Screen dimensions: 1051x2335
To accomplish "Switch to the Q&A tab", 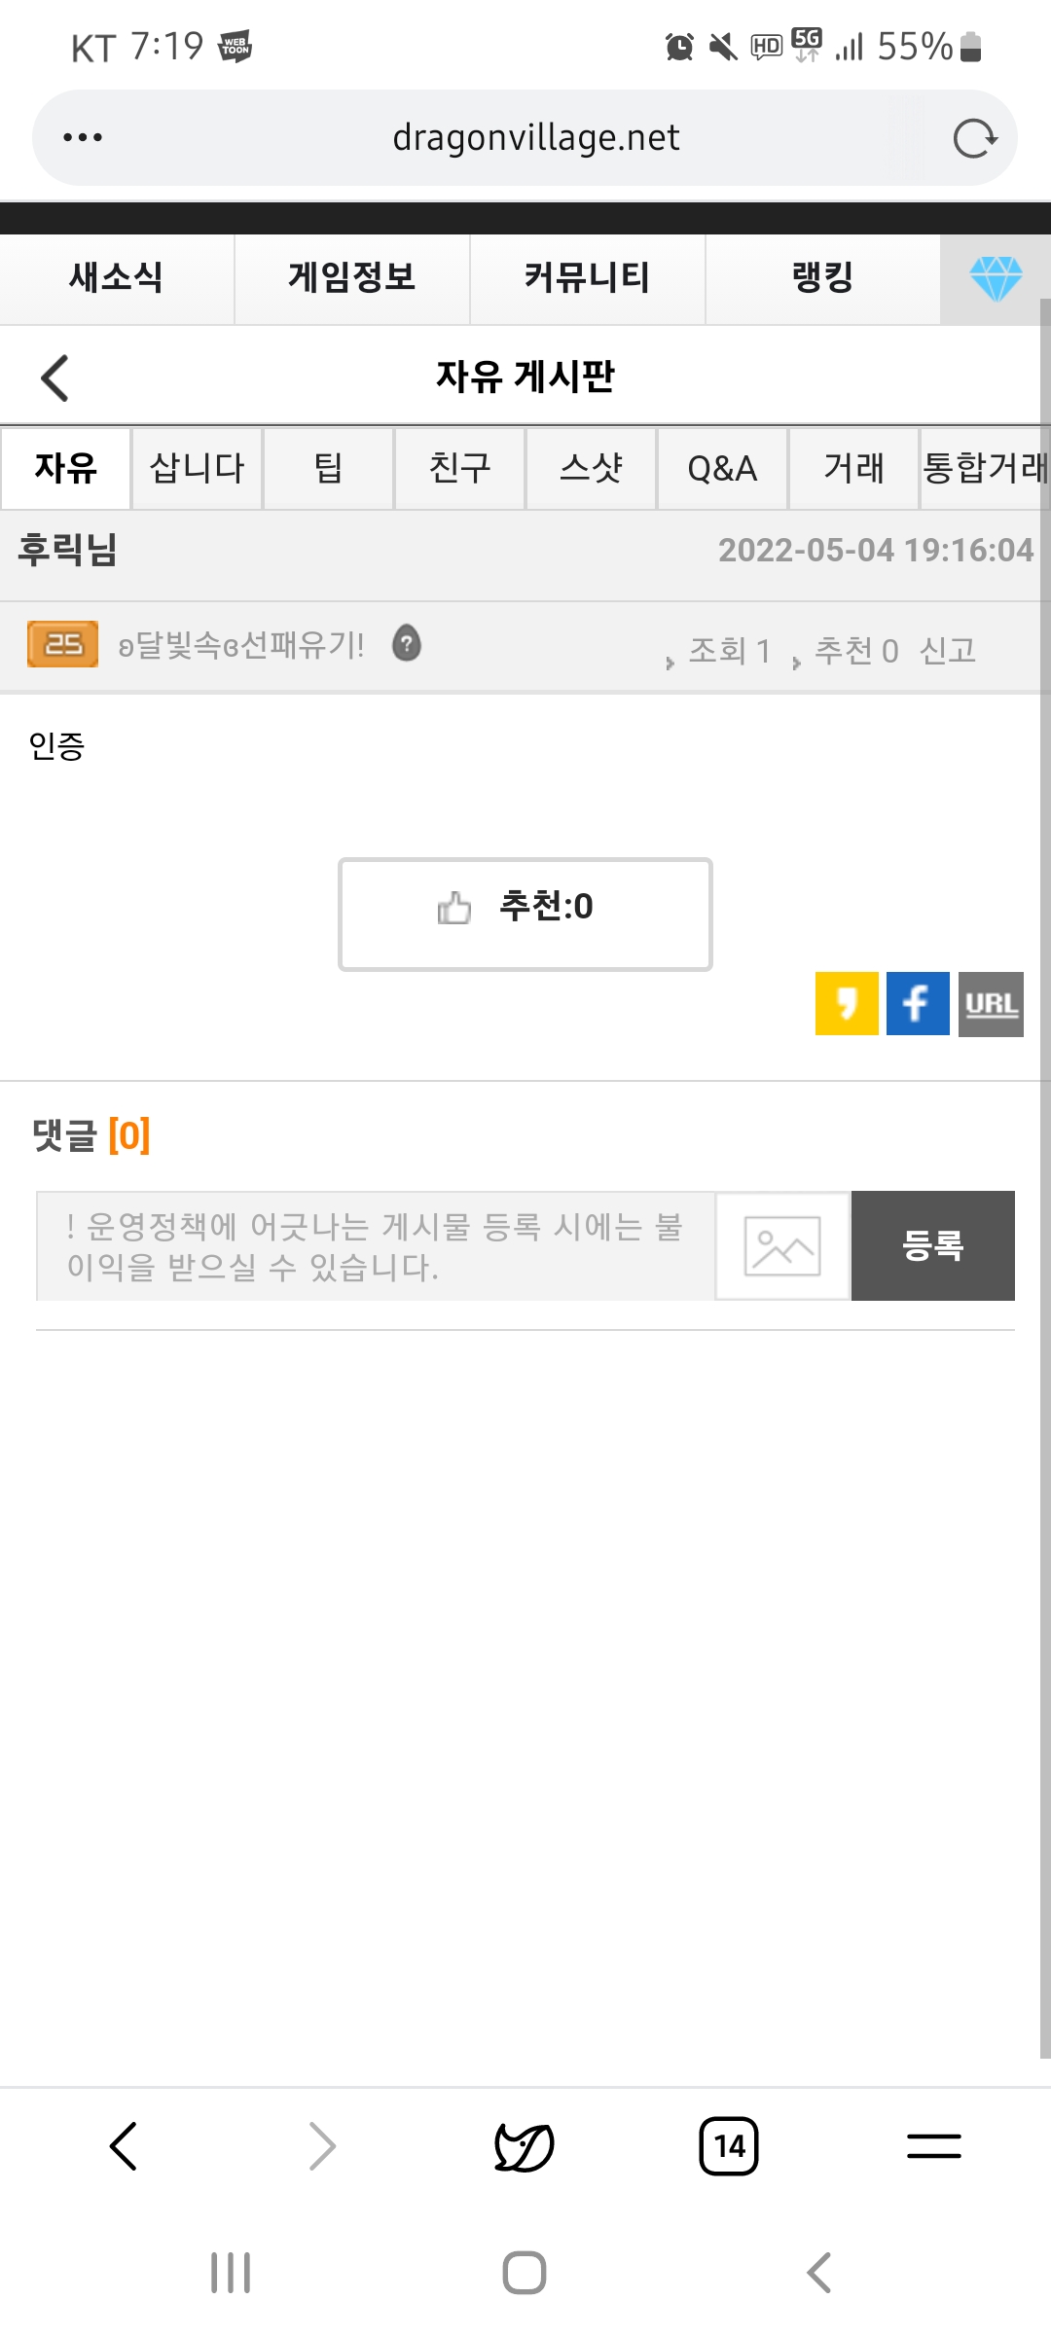I will click(x=722, y=469).
